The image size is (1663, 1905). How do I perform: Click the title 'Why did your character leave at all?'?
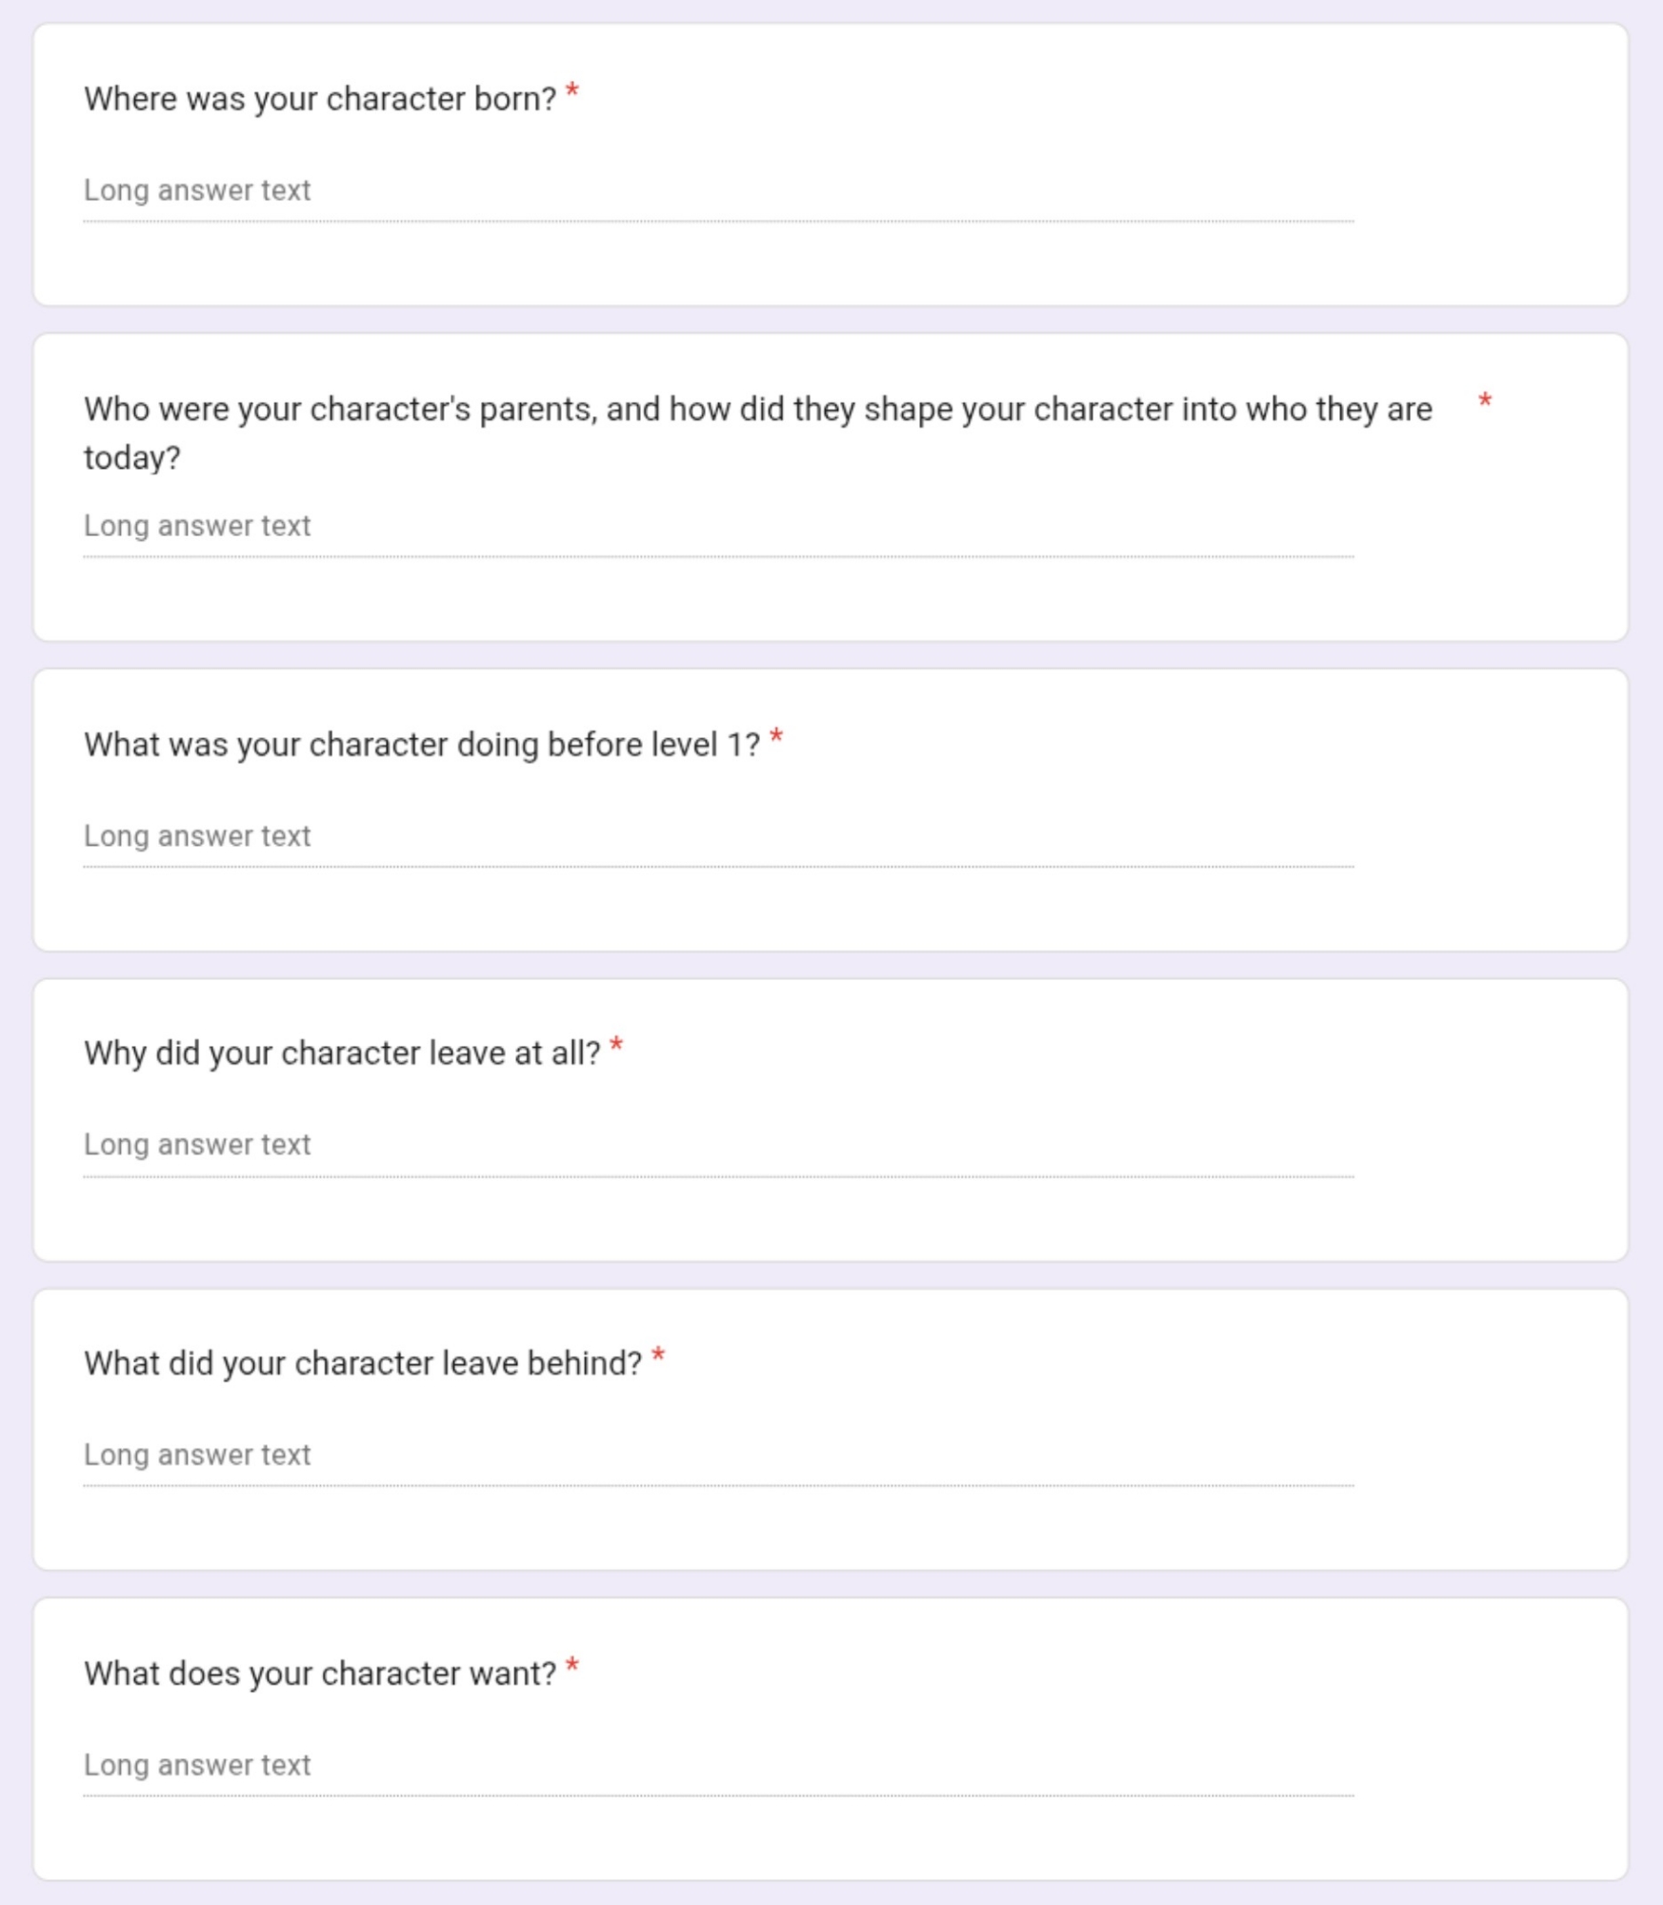coord(341,1053)
